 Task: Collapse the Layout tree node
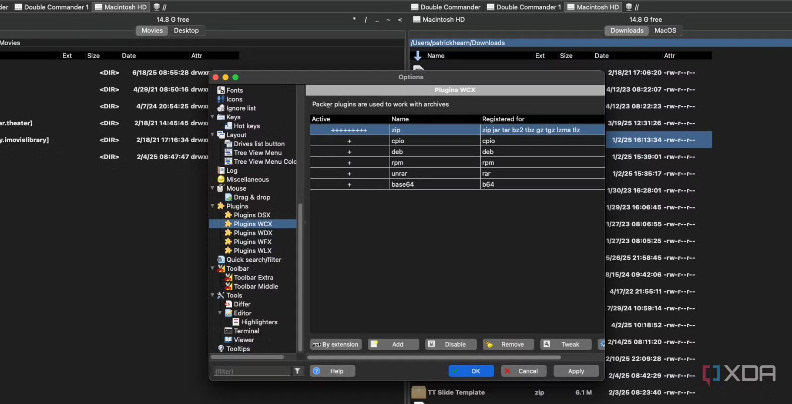213,135
